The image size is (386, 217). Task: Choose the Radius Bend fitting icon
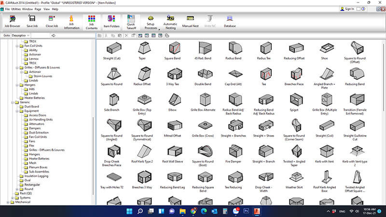(x=233, y=51)
